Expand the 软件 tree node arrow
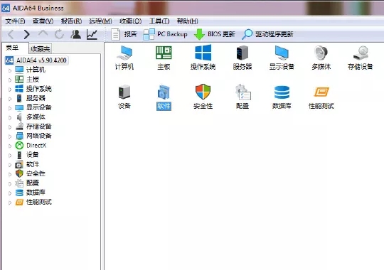 tap(10, 165)
